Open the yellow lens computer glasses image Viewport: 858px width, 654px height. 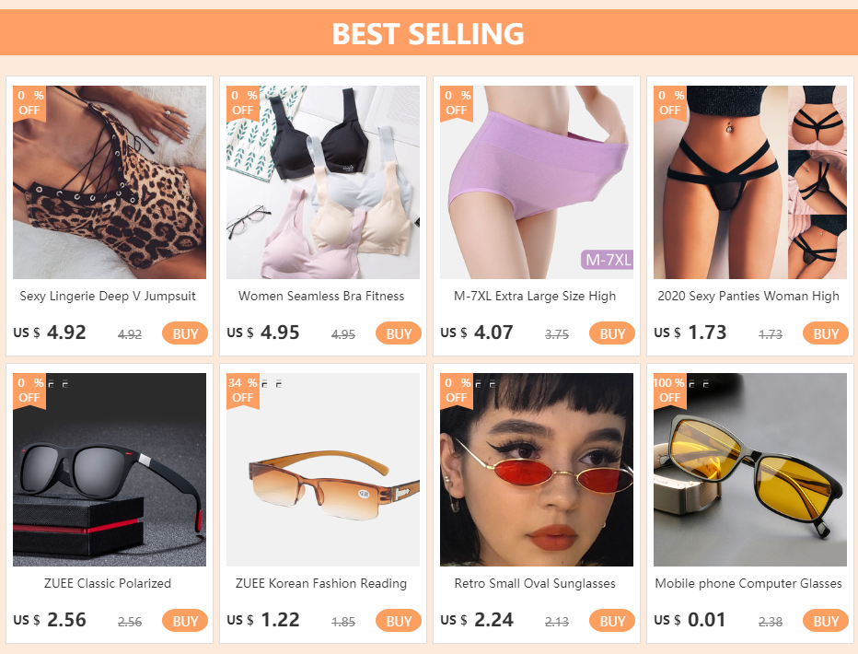pyautogui.click(x=750, y=470)
